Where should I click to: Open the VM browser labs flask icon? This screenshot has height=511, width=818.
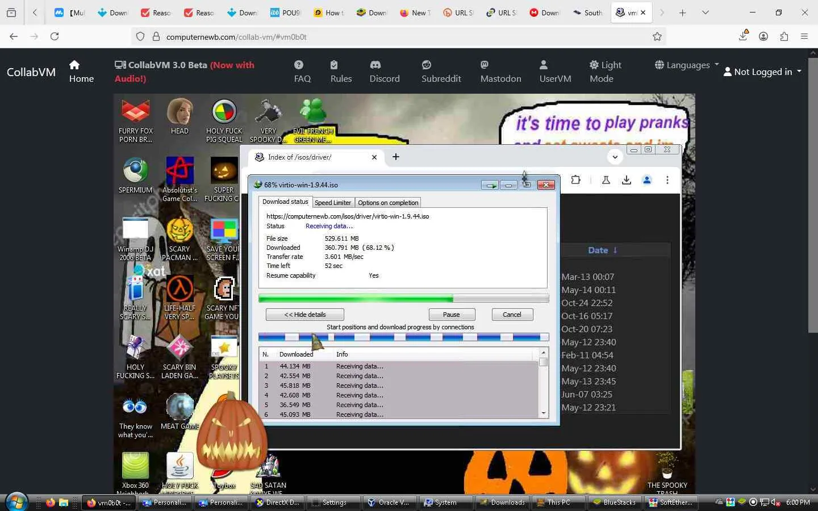pos(606,180)
